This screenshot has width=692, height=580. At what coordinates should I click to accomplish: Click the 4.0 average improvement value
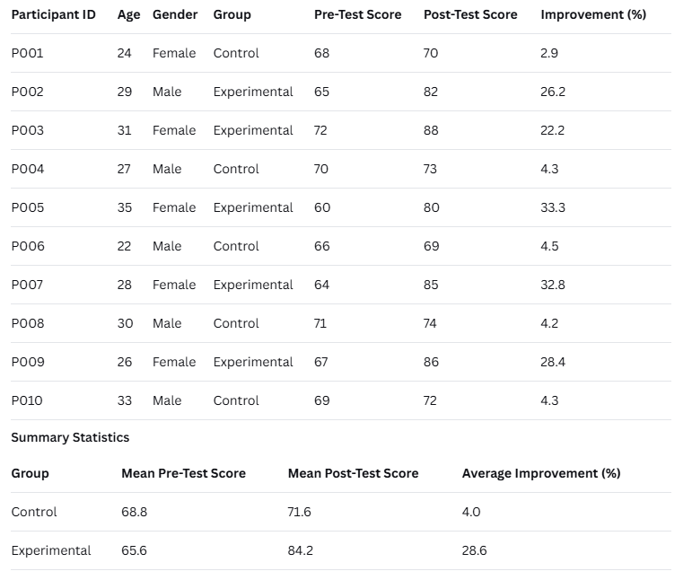(471, 512)
